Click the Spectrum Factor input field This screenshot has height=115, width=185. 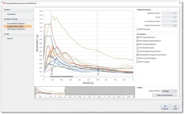169,13
